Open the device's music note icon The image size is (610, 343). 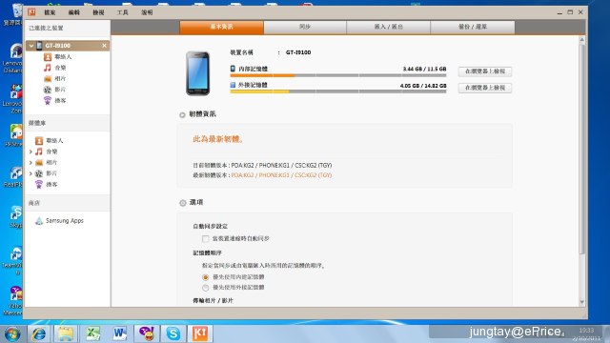pyautogui.click(x=48, y=68)
